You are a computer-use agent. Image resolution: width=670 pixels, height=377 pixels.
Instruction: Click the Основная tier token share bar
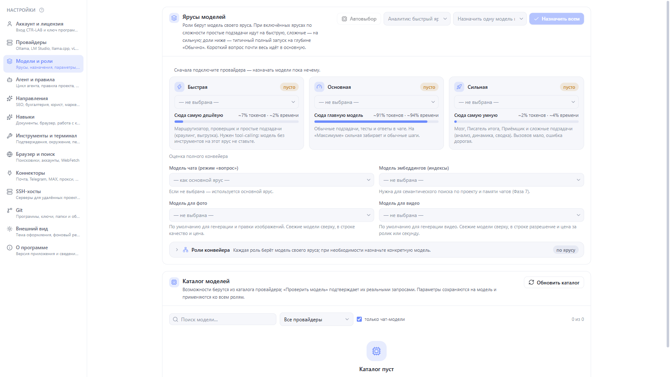[x=376, y=121]
